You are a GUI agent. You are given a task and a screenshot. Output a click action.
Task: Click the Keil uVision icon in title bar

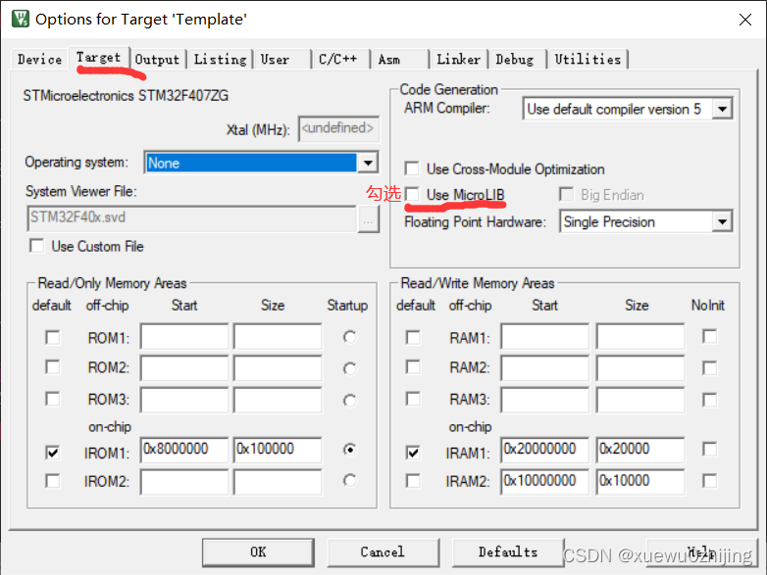pyautogui.click(x=20, y=19)
